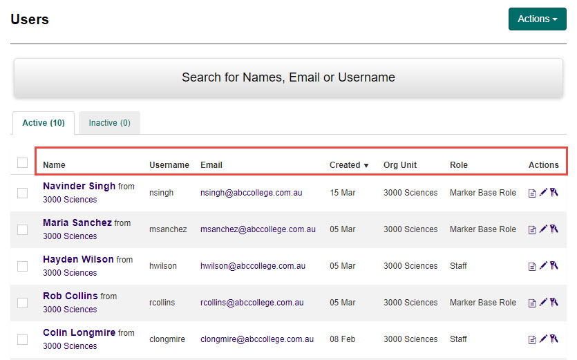Click the keys icon for Hayden Wilson
This screenshot has height=360, width=577.
click(x=554, y=265)
